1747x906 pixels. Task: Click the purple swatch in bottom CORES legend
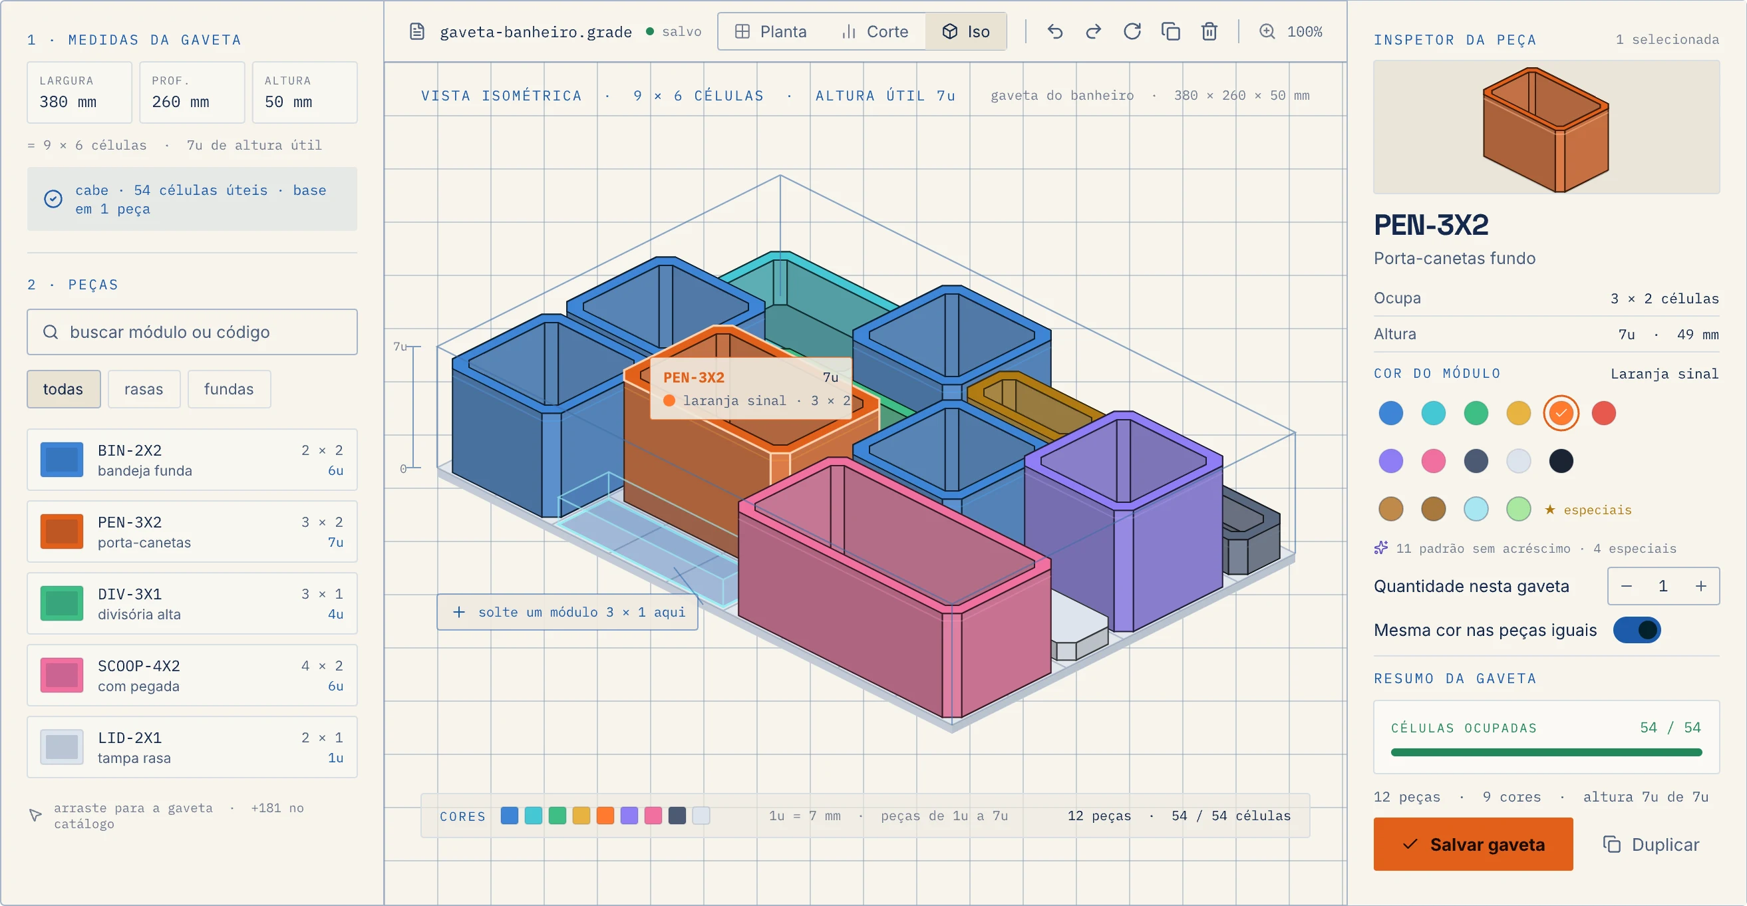point(629,816)
